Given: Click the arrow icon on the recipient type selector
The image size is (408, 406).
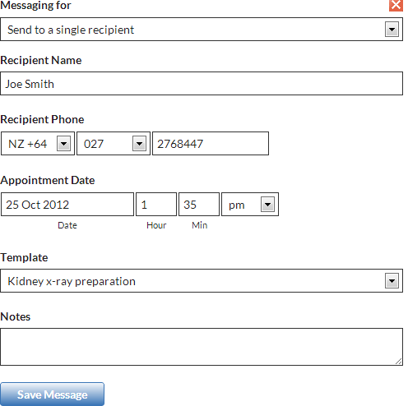Looking at the screenshot, I should pos(392,30).
